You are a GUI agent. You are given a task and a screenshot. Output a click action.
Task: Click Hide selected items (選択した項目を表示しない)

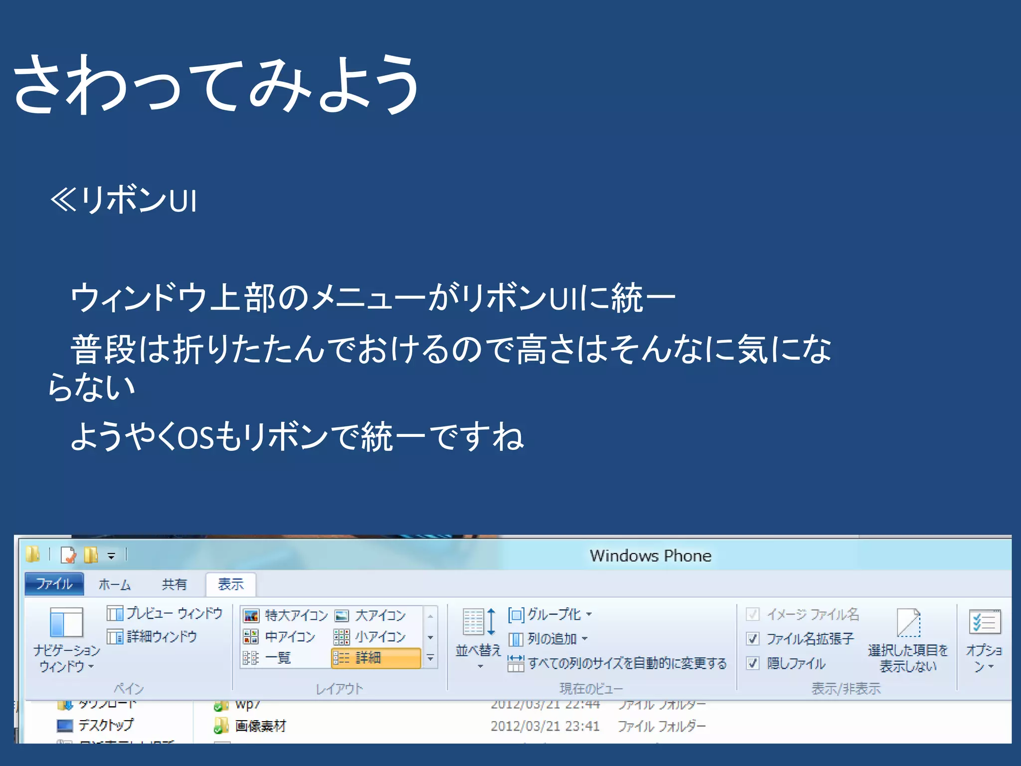(908, 641)
